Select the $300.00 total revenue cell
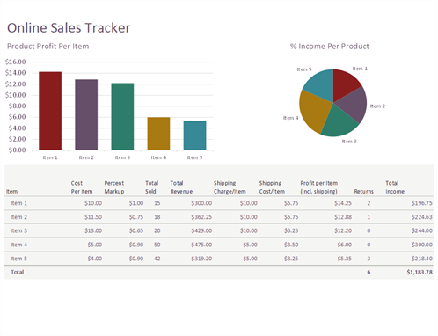Viewport: 438px width, 336px height. pyautogui.click(x=201, y=203)
